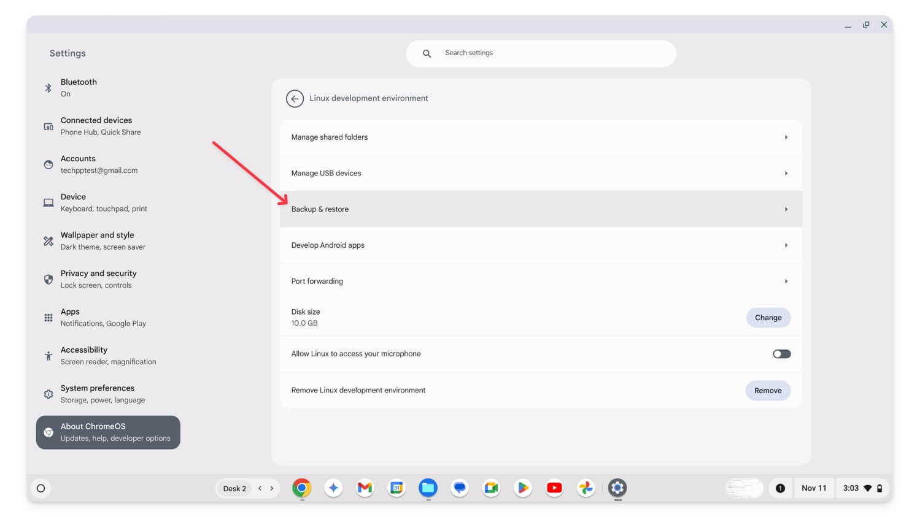Click the back arrow beside Linux development environment
Image resolution: width=920 pixels, height=517 pixels.
tap(295, 98)
